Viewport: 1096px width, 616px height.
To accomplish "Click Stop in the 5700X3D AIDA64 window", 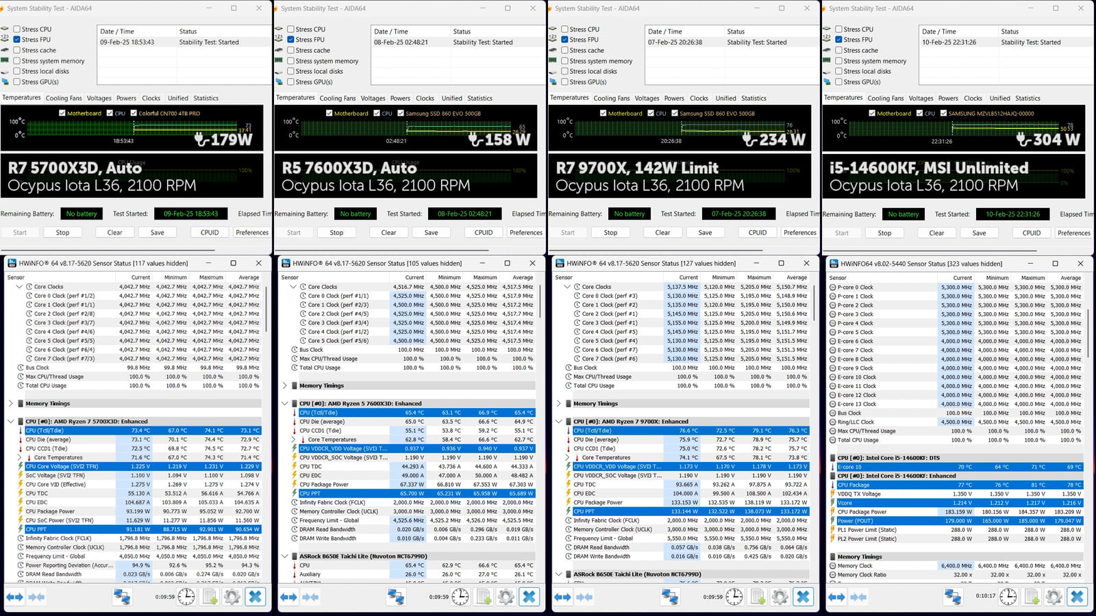I will coord(62,233).
